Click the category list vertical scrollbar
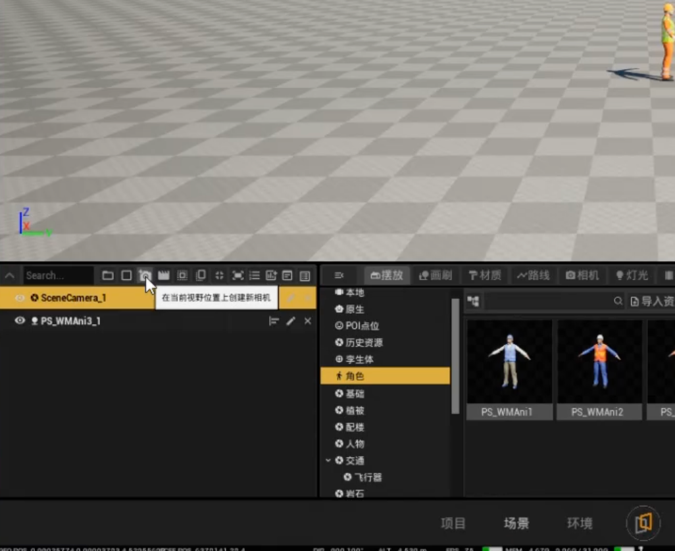 click(x=455, y=356)
